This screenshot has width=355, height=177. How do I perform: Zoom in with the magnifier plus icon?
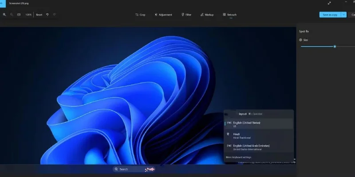coord(4,15)
